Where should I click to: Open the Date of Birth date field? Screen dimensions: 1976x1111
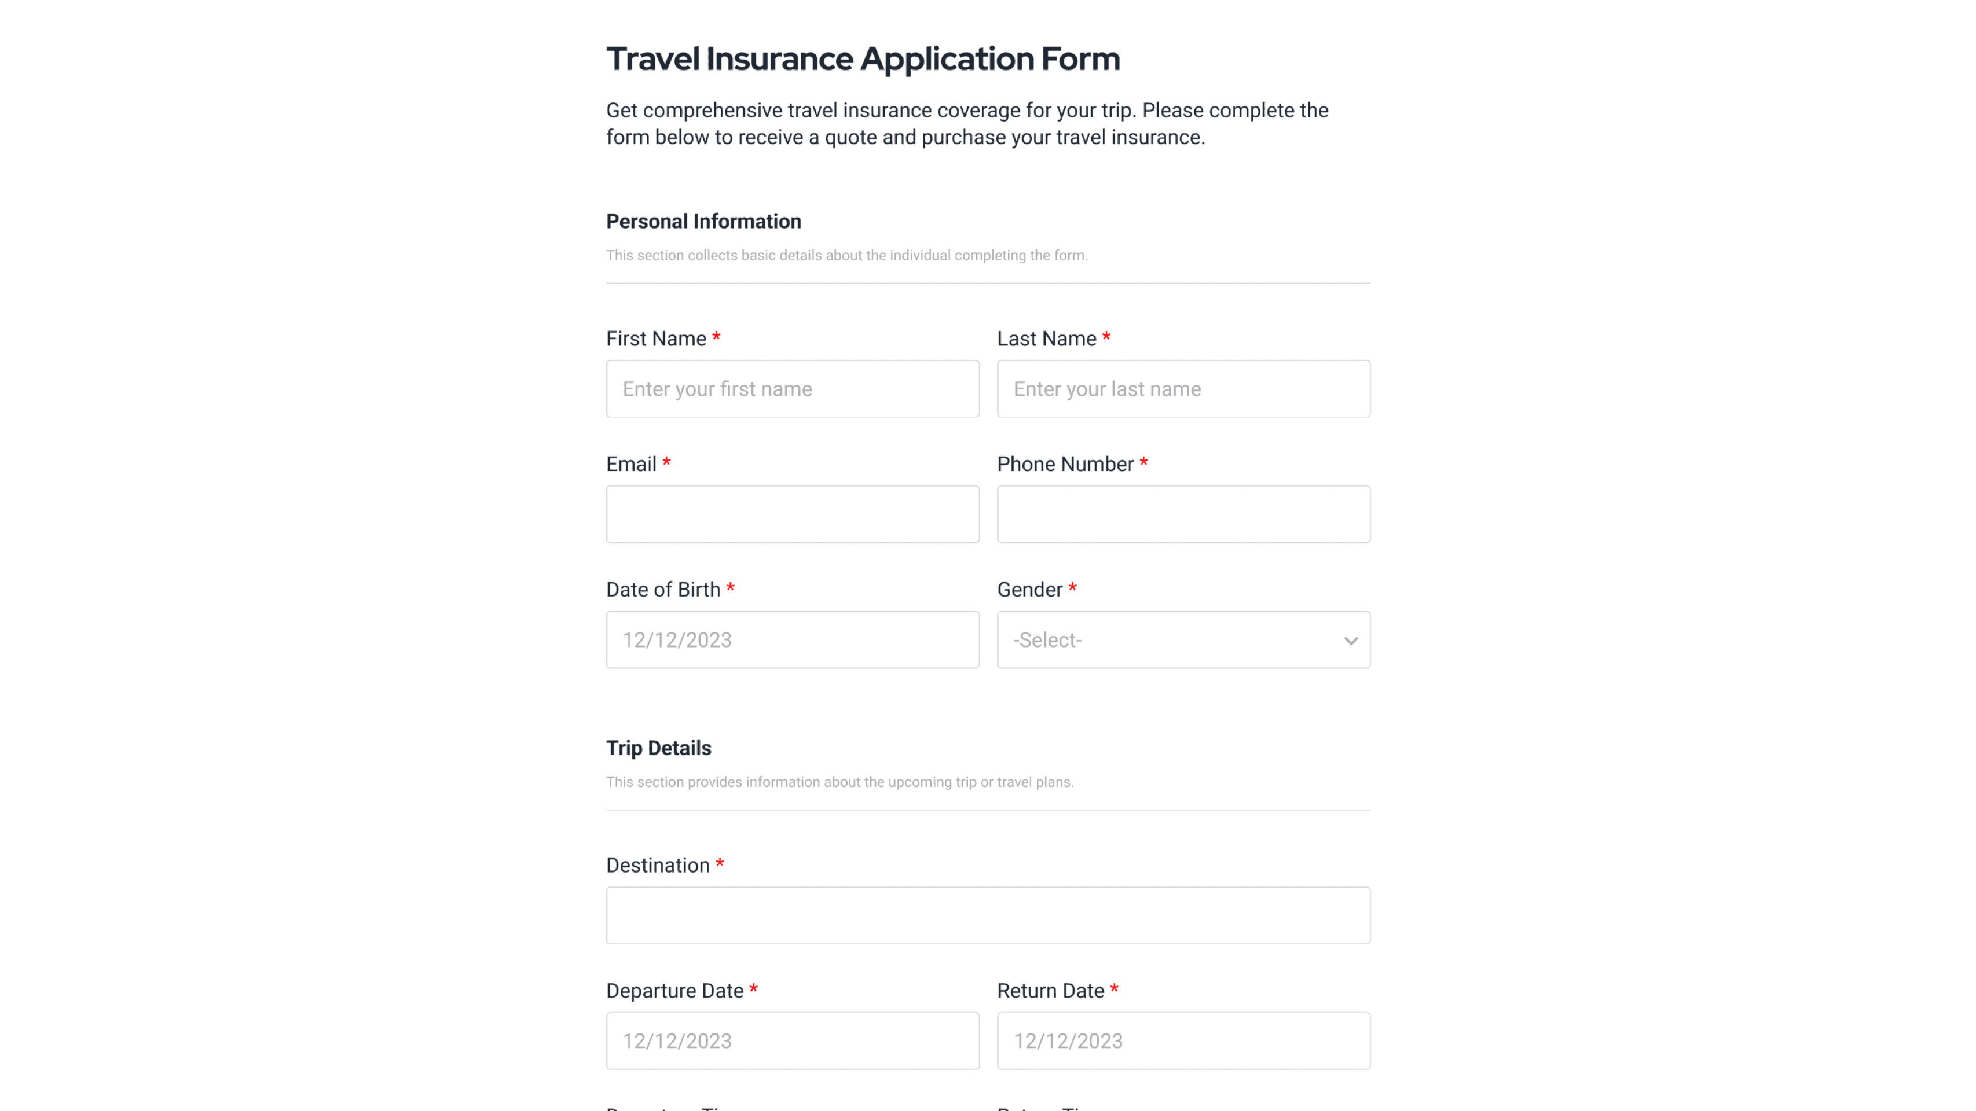point(793,639)
